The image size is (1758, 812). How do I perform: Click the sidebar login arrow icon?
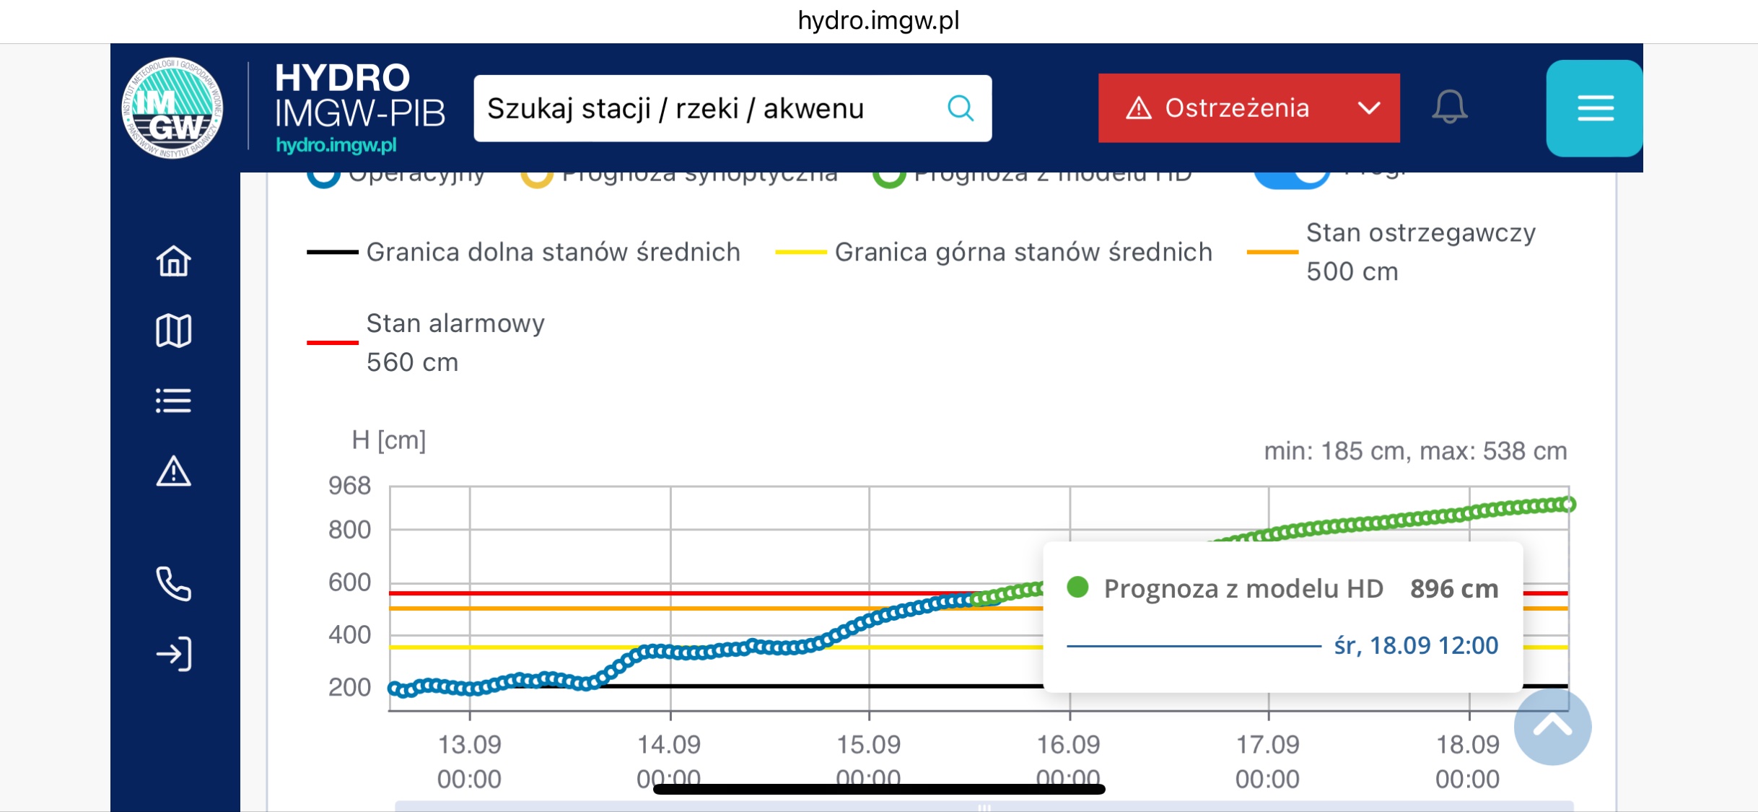point(173,654)
